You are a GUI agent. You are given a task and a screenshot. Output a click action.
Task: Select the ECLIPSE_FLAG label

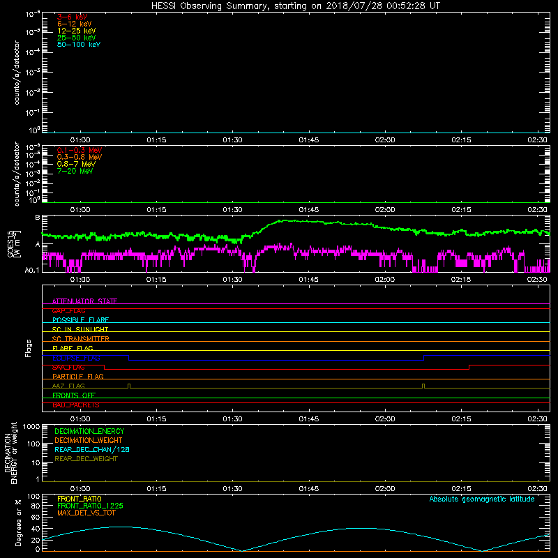[76, 358]
